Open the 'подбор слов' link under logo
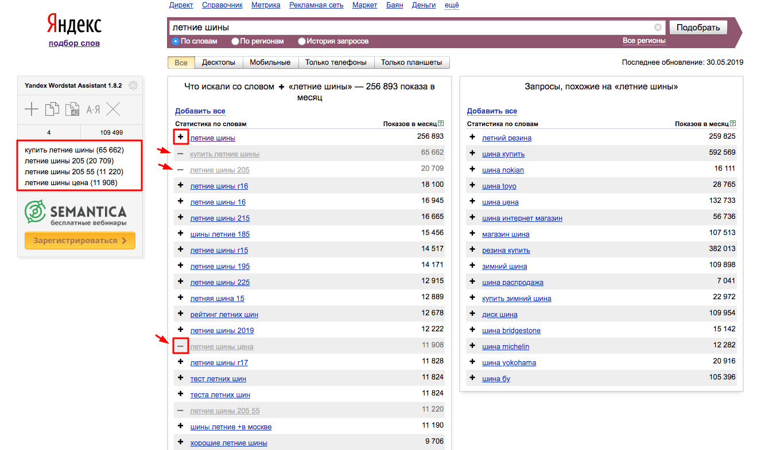The image size is (761, 450). click(x=74, y=43)
